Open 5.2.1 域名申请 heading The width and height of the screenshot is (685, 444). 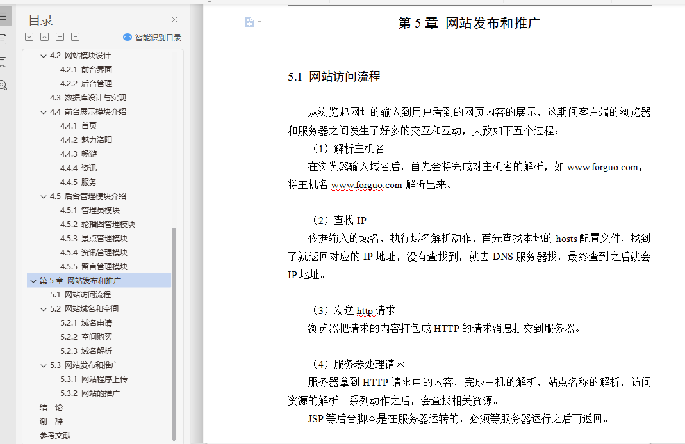coord(86,322)
